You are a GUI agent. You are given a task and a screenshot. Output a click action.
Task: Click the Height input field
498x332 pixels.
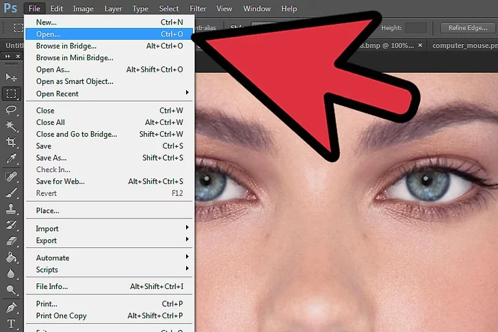coord(415,28)
